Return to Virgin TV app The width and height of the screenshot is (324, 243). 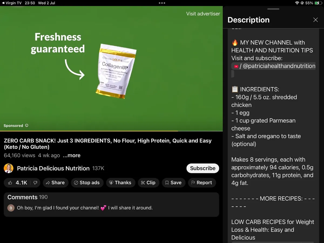pyautogui.click(x=12, y=3)
